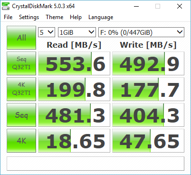Click the 4K write result 47.65
191x175 pixels.
pyautogui.click(x=148, y=141)
